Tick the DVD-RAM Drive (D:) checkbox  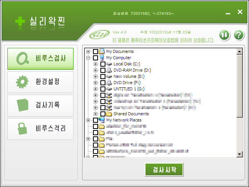[103, 70]
